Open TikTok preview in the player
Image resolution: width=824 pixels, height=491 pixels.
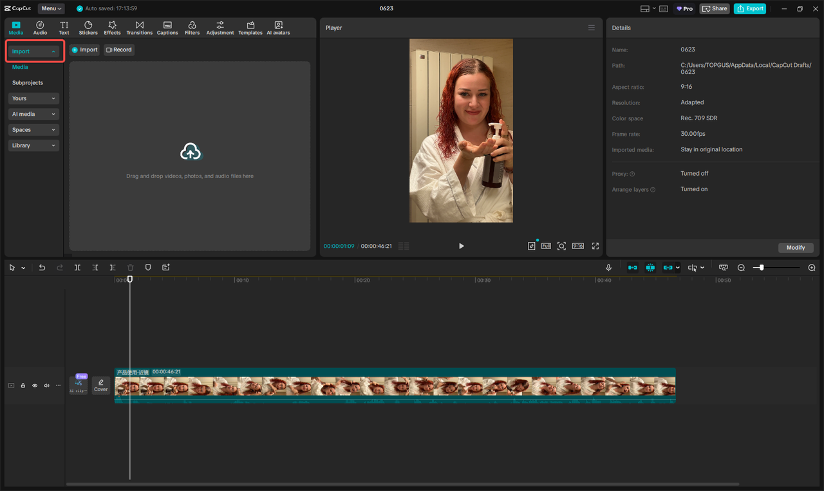pyautogui.click(x=531, y=246)
